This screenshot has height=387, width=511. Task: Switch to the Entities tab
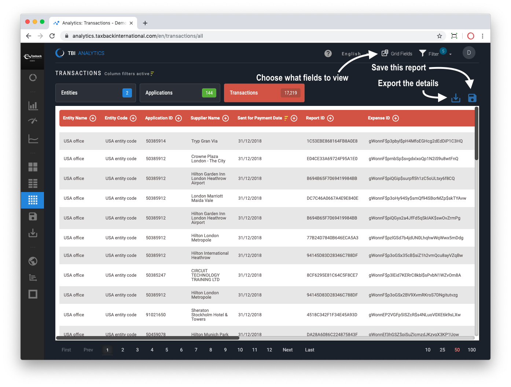[x=96, y=93]
